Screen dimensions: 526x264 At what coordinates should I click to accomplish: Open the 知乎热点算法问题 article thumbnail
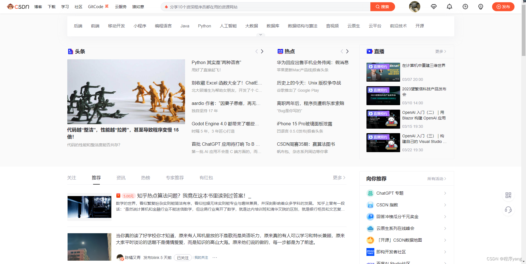click(x=89, y=207)
